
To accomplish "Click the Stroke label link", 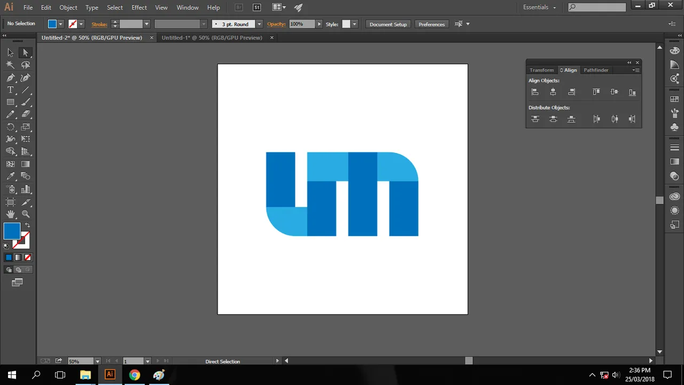I will (x=99, y=24).
